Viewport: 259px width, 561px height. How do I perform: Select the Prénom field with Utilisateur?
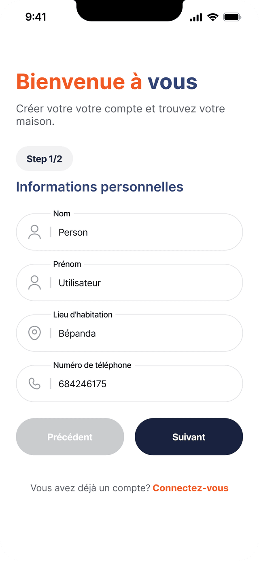coord(129,283)
